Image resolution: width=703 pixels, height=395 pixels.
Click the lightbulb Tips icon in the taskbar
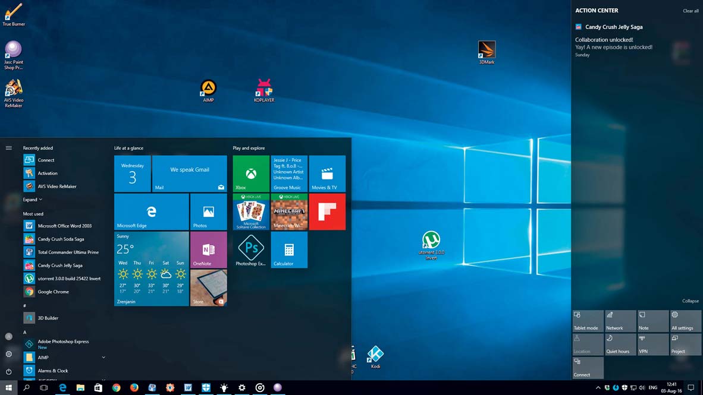click(x=224, y=388)
